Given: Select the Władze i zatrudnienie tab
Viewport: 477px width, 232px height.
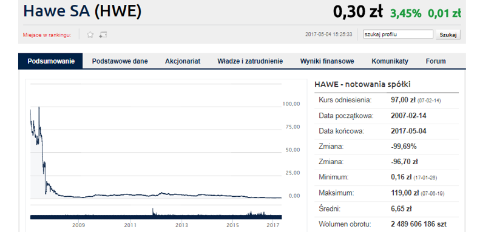Looking at the screenshot, I should [x=250, y=61].
